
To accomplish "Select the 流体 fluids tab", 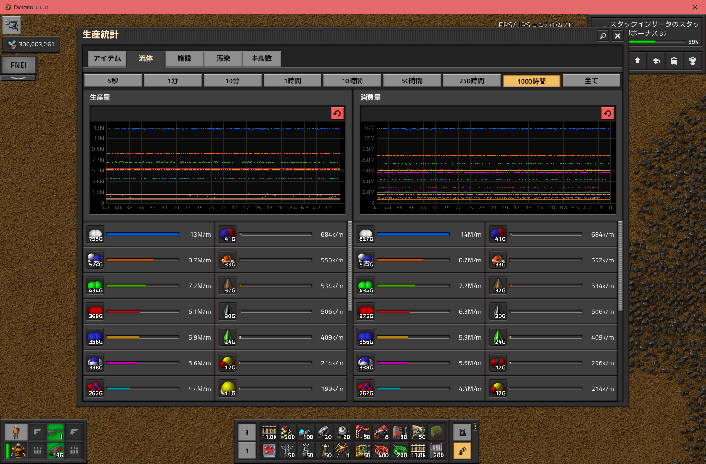I will [146, 58].
